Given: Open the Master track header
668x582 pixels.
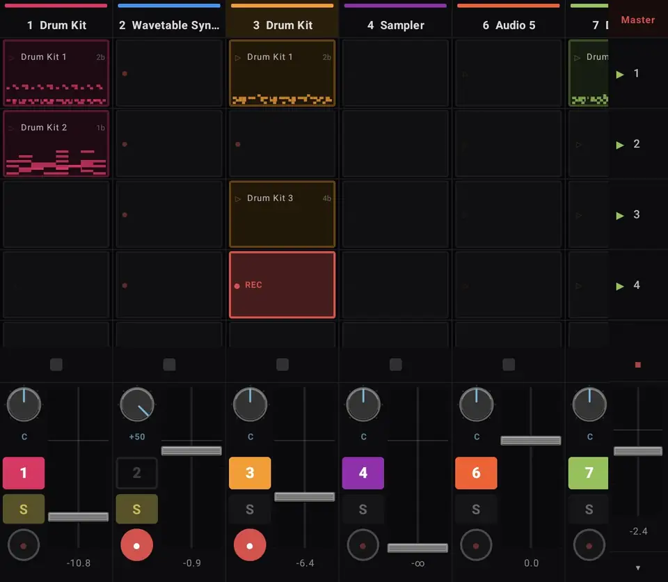Looking at the screenshot, I should [x=638, y=20].
